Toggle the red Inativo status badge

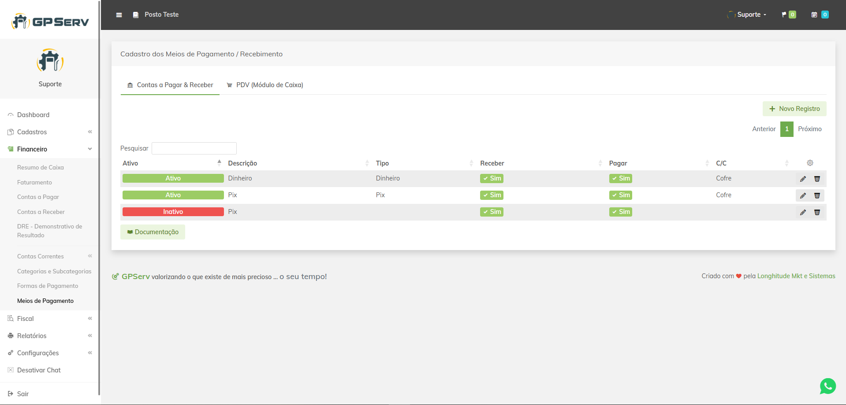(x=173, y=212)
